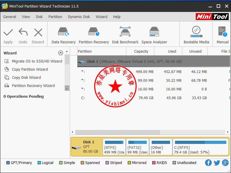
Task: Select the 499.00 MB partition row
Action: pyautogui.click(x=154, y=72)
